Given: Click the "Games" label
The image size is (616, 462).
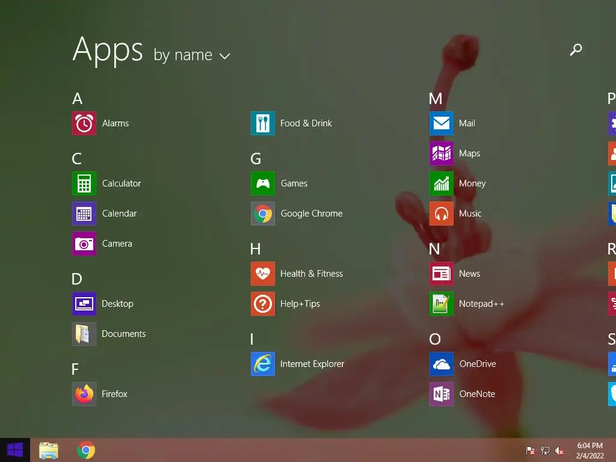Looking at the screenshot, I should pyautogui.click(x=294, y=183).
